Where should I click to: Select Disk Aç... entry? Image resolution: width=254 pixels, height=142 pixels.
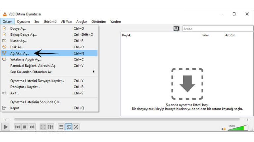coord(49,47)
